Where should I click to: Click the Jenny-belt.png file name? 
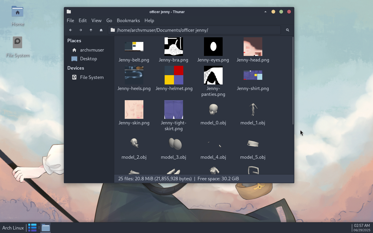(134, 60)
